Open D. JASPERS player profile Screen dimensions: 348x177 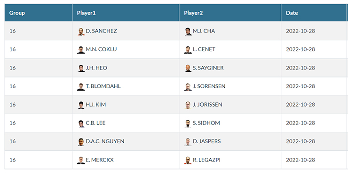[x=207, y=141]
